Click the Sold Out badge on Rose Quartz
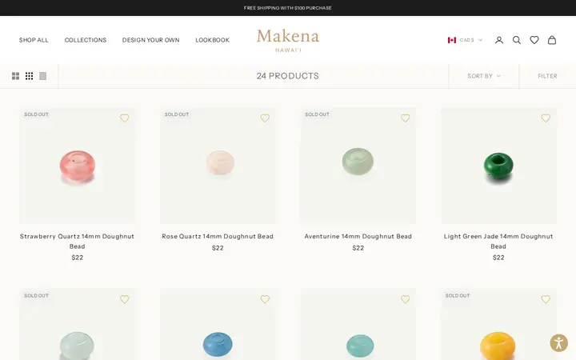Viewport: 576px width, 360px height. coord(177,114)
